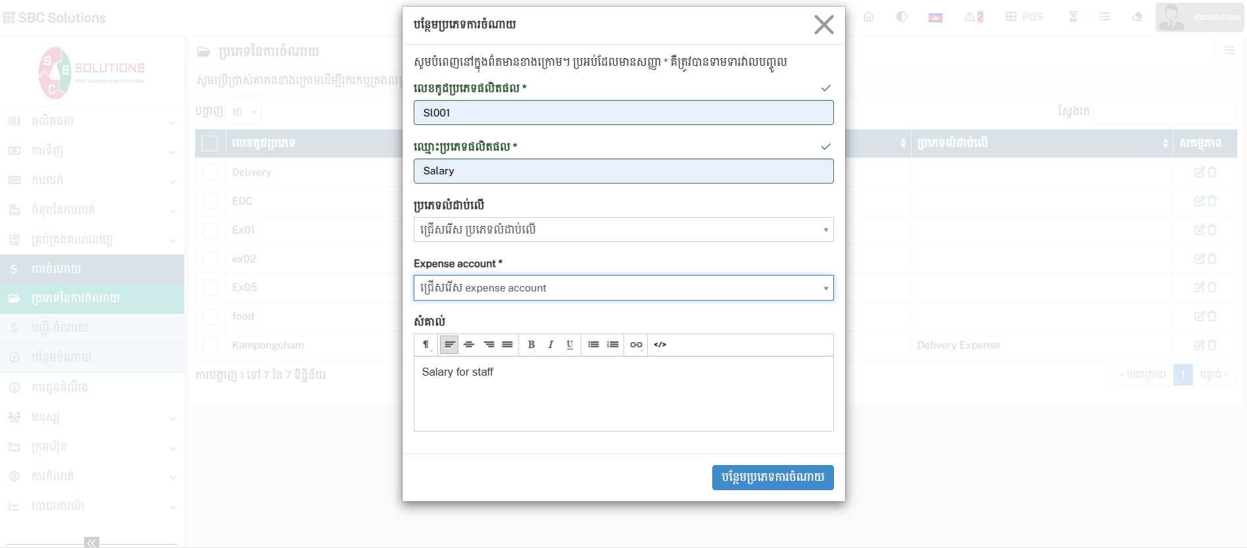
Task: Justify the note text fully
Action: [507, 345]
